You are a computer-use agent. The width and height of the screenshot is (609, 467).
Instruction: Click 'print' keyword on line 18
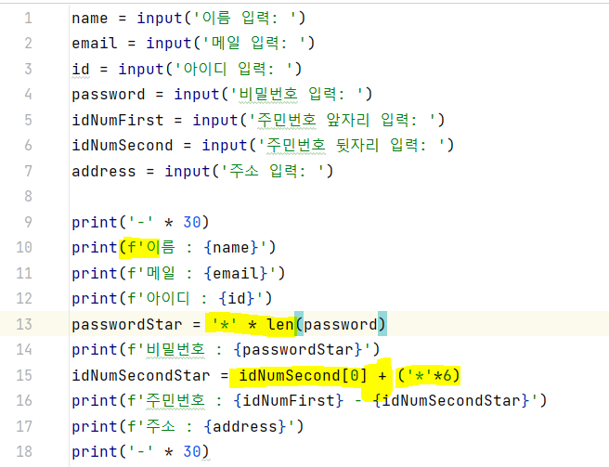(95, 451)
